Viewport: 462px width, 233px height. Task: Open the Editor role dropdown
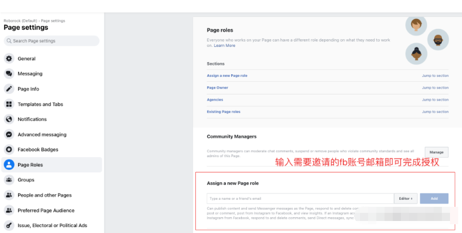[x=406, y=199]
